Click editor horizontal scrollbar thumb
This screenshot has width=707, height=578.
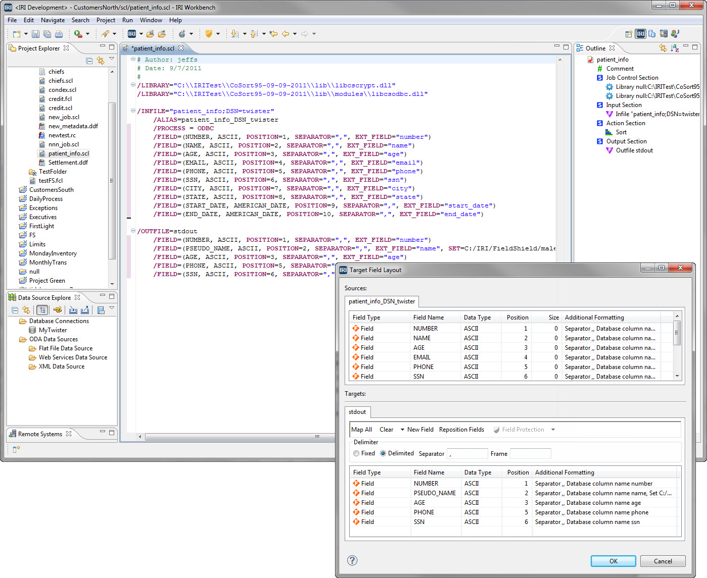click(x=317, y=437)
